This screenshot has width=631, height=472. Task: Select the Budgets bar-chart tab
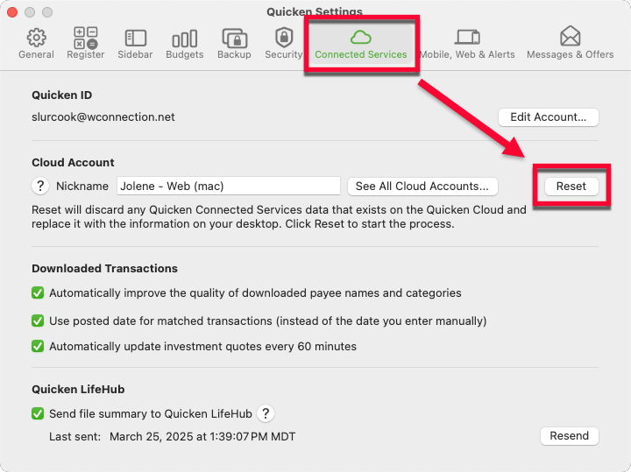click(185, 44)
